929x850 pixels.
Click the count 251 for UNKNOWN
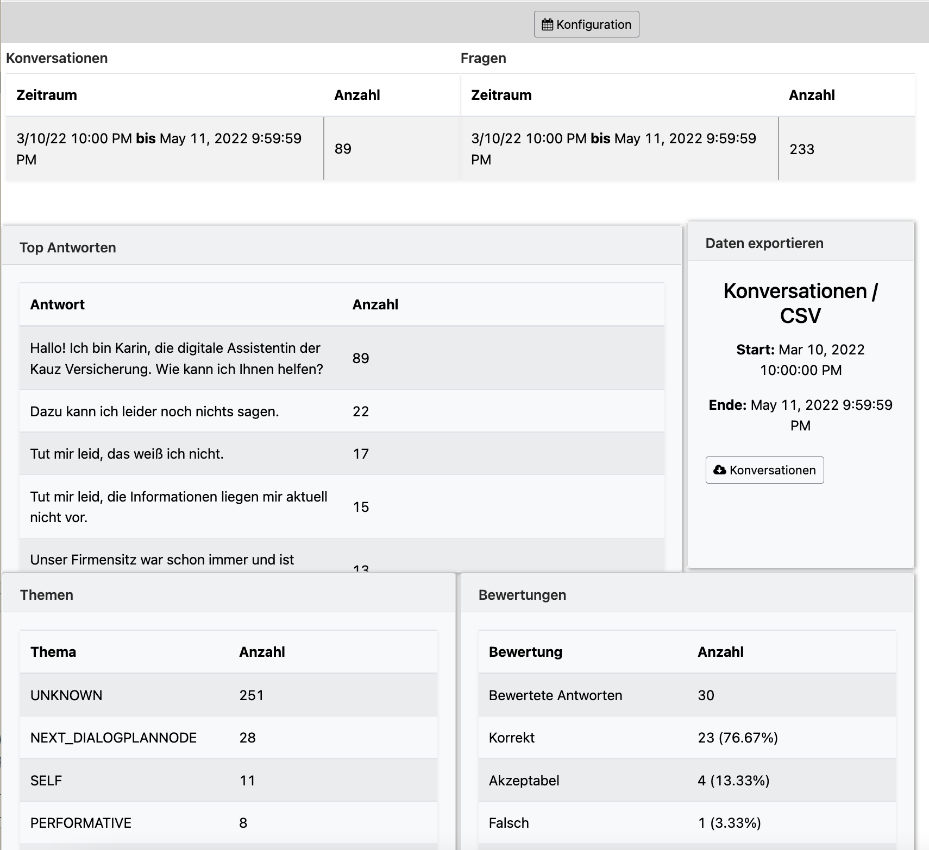(252, 695)
